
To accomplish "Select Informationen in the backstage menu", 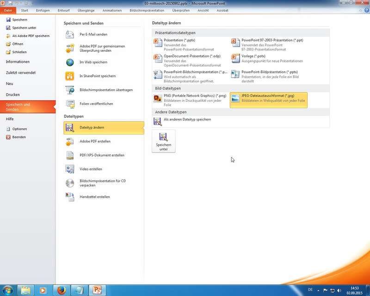I will (28, 62).
